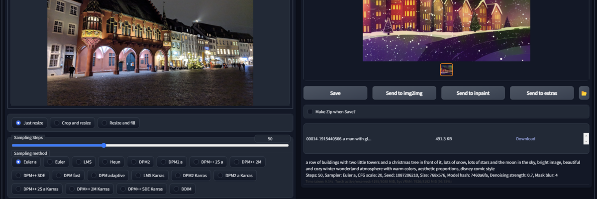Viewport: 597px width, 199px height.
Task: Select the DDIM sampling method
Action: pos(183,189)
